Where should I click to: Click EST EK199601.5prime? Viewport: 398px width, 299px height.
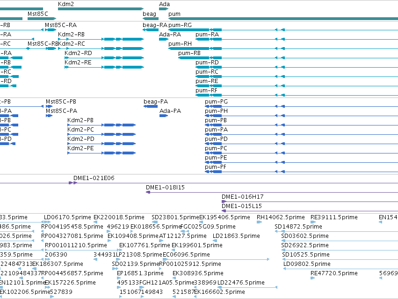point(197,245)
